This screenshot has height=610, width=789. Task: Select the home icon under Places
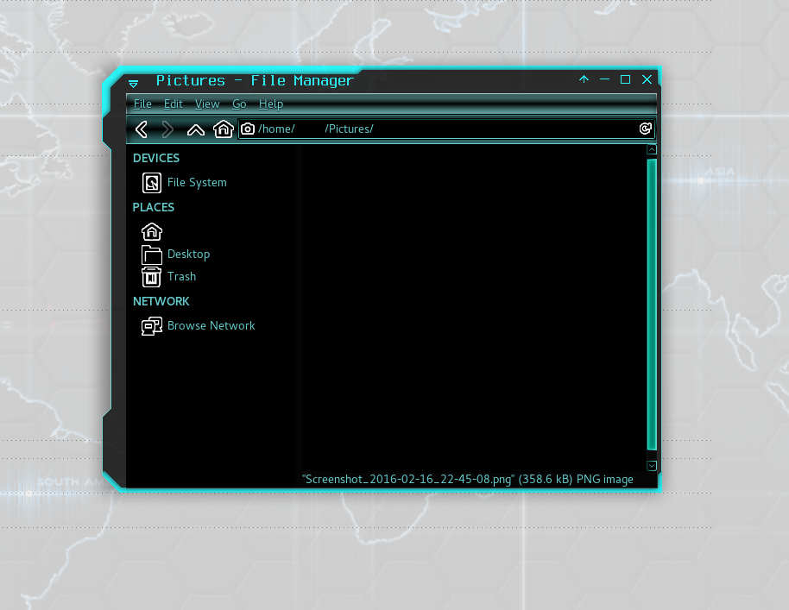[151, 231]
